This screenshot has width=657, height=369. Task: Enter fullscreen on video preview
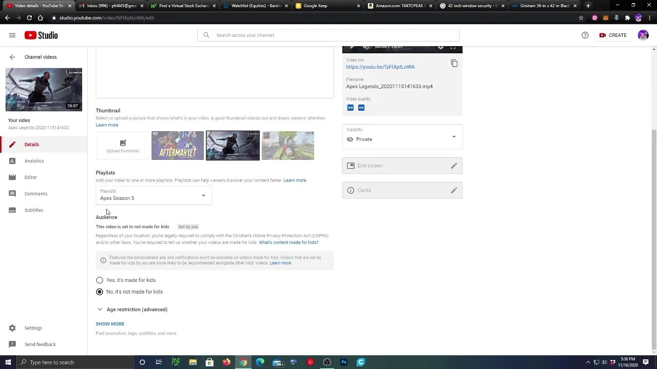(x=453, y=48)
